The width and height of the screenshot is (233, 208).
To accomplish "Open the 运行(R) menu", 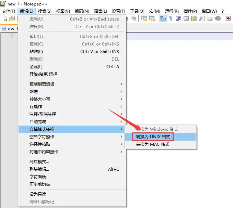I will coord(172,11).
